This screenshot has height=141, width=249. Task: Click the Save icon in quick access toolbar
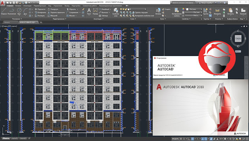coord(14,3)
